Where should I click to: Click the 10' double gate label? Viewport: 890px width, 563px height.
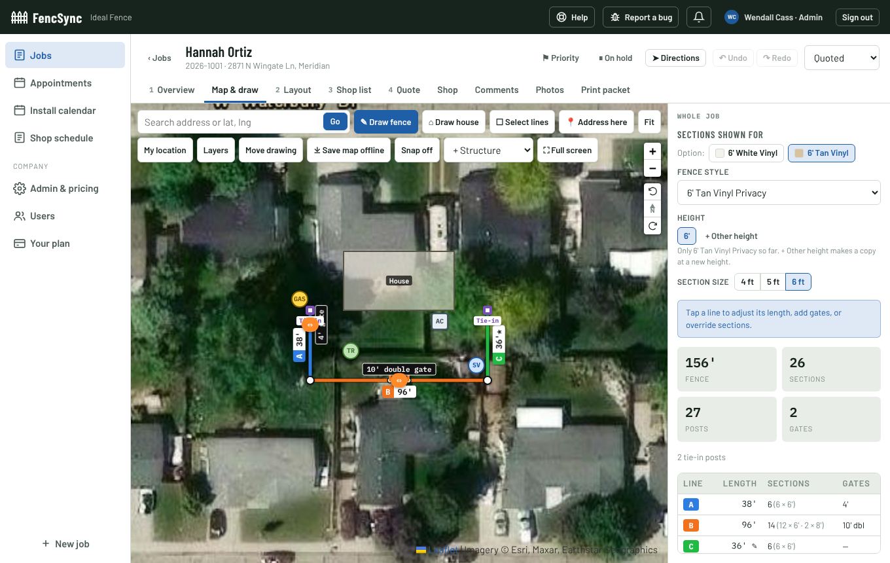point(399,369)
